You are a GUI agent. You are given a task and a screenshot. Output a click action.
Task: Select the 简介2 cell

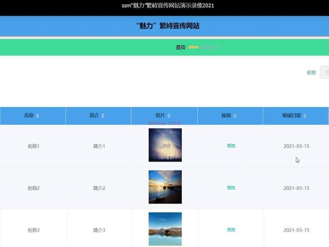99,188
